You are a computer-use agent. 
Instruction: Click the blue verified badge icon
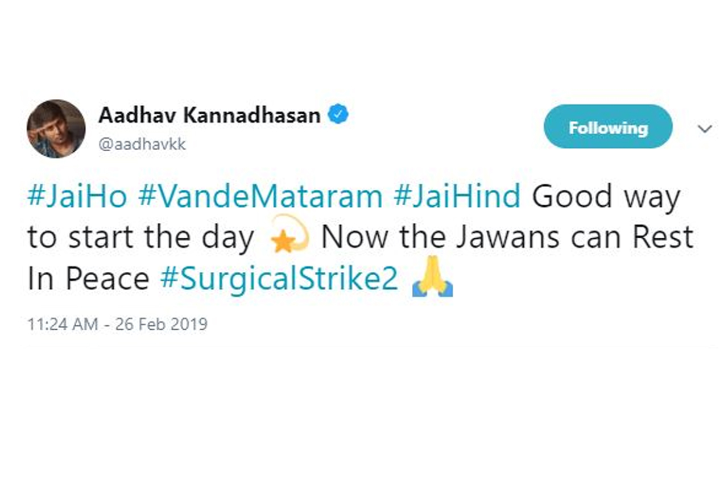[x=339, y=115]
